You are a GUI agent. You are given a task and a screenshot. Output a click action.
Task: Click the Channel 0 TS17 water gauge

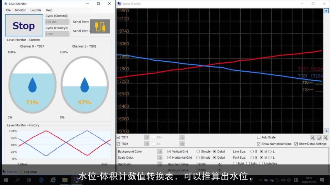point(32,85)
